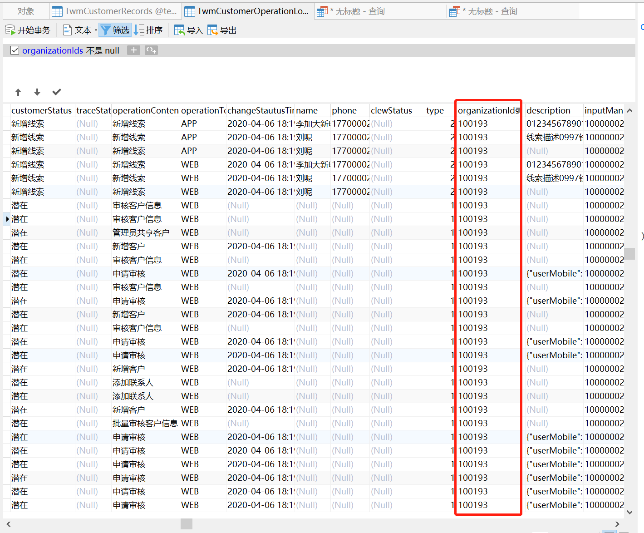This screenshot has width=644, height=533.
Task: Switch to the 对象 objects tab
Action: click(26, 11)
